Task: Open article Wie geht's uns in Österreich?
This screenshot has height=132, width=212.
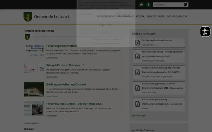Action: [x=65, y=65]
